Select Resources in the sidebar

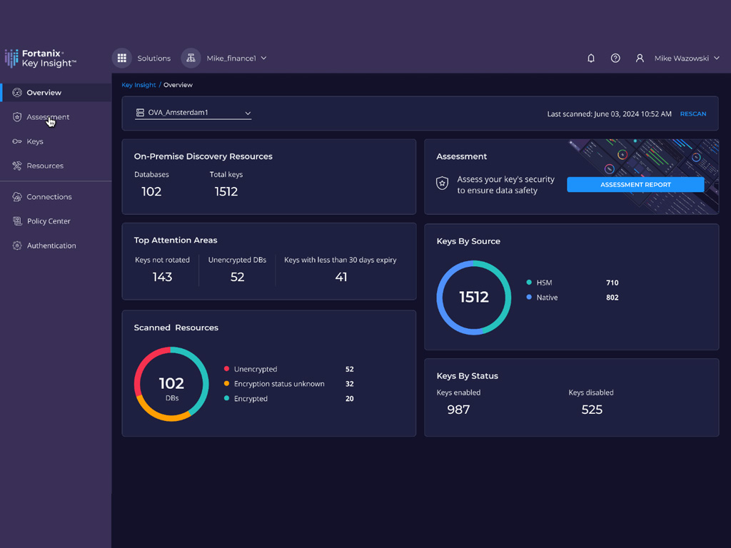(x=45, y=166)
